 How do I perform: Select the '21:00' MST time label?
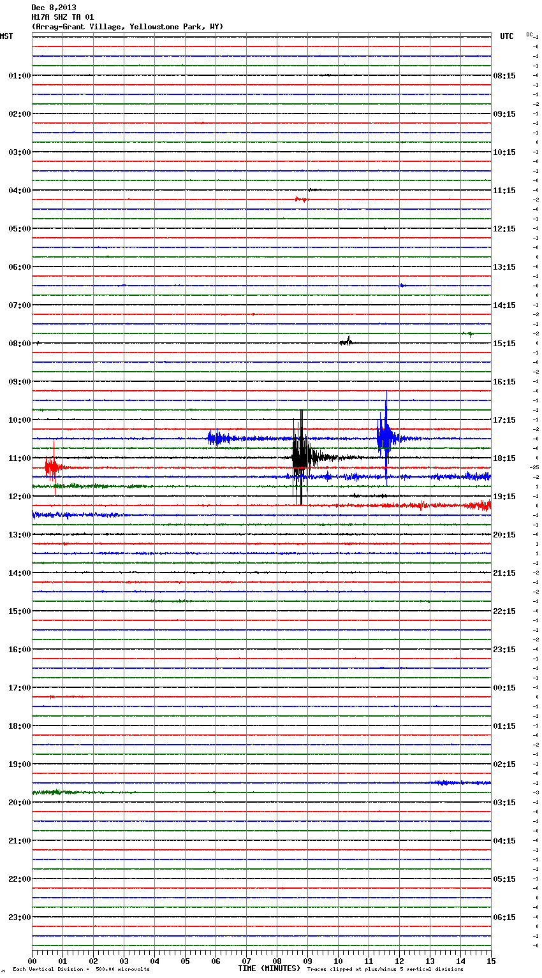(x=20, y=841)
